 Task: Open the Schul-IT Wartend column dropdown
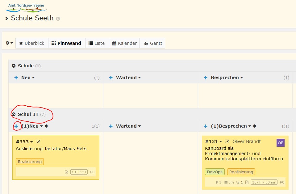click(x=140, y=126)
